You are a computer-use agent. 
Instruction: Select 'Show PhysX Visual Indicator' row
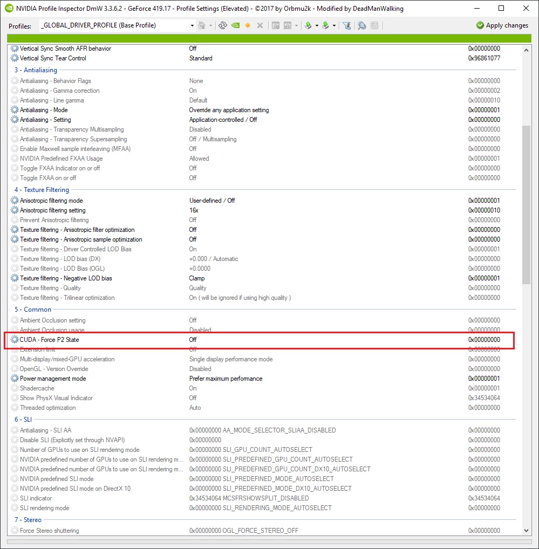(x=263, y=398)
